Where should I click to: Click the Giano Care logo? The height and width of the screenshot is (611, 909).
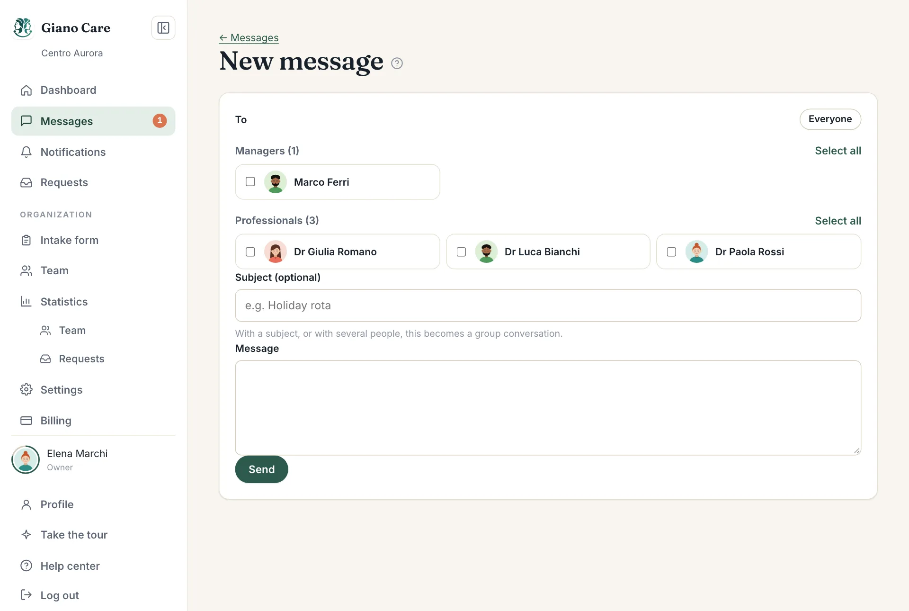pyautogui.click(x=23, y=27)
